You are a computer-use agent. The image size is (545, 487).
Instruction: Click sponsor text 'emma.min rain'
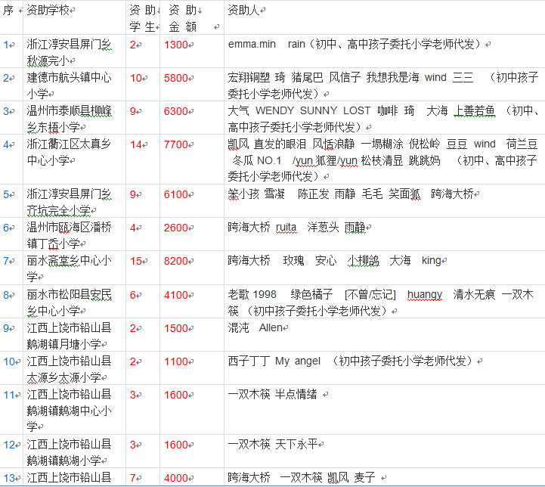(267, 45)
